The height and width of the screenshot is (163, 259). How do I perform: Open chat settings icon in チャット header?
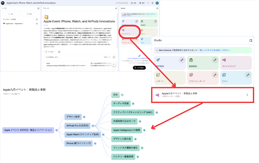click(116, 8)
